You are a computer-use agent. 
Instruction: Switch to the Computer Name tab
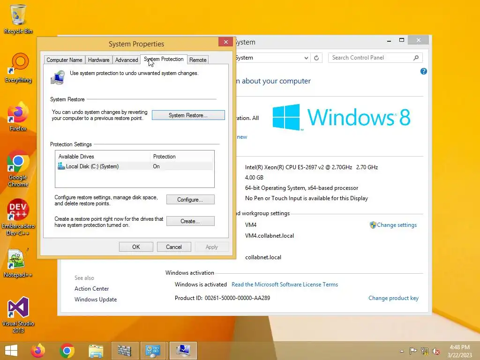tap(64, 60)
